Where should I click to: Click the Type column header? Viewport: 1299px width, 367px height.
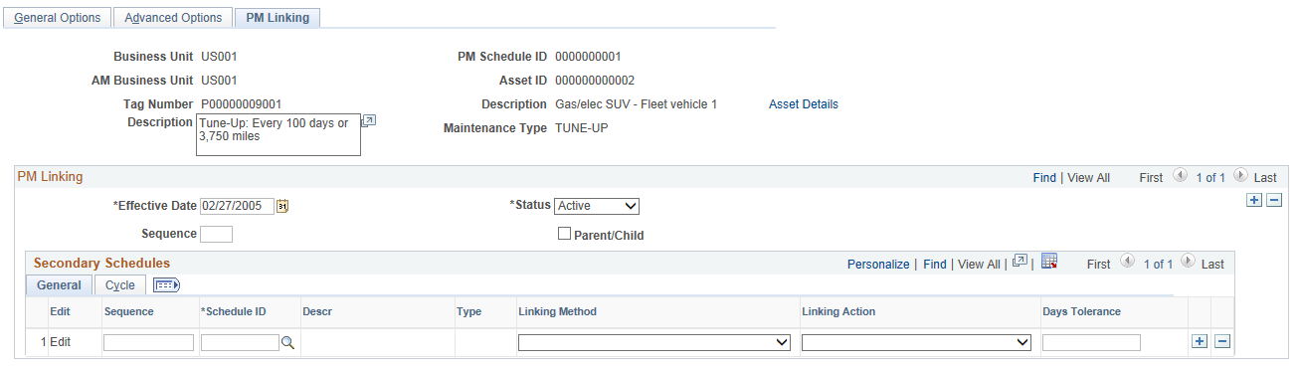click(x=468, y=311)
